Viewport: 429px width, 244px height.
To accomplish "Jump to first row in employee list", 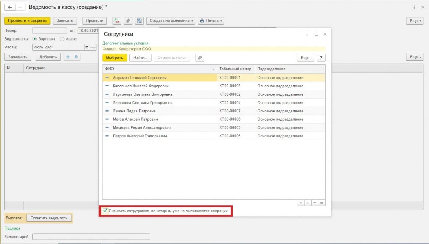I will [301, 203].
